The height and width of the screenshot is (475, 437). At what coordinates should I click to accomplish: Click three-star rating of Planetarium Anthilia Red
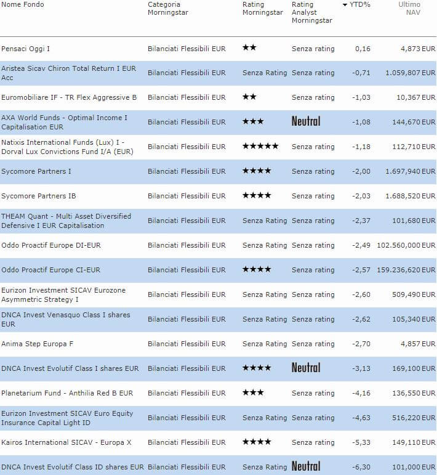coord(253,392)
